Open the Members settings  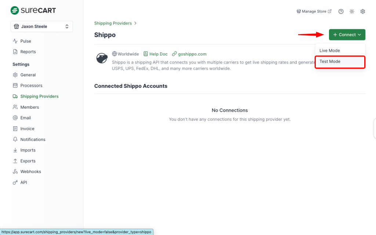29,107
